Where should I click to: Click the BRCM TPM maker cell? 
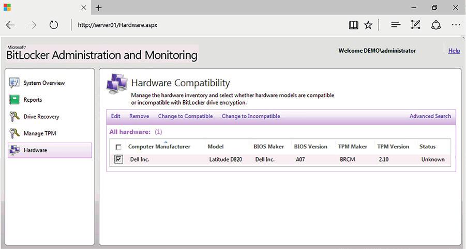pyautogui.click(x=348, y=160)
